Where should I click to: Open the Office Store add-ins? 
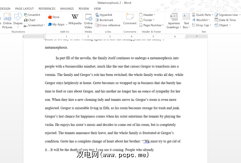[54, 17]
